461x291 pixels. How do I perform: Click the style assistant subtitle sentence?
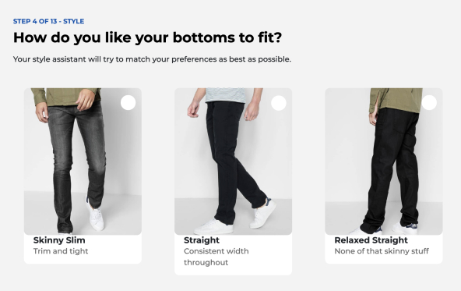tap(152, 59)
